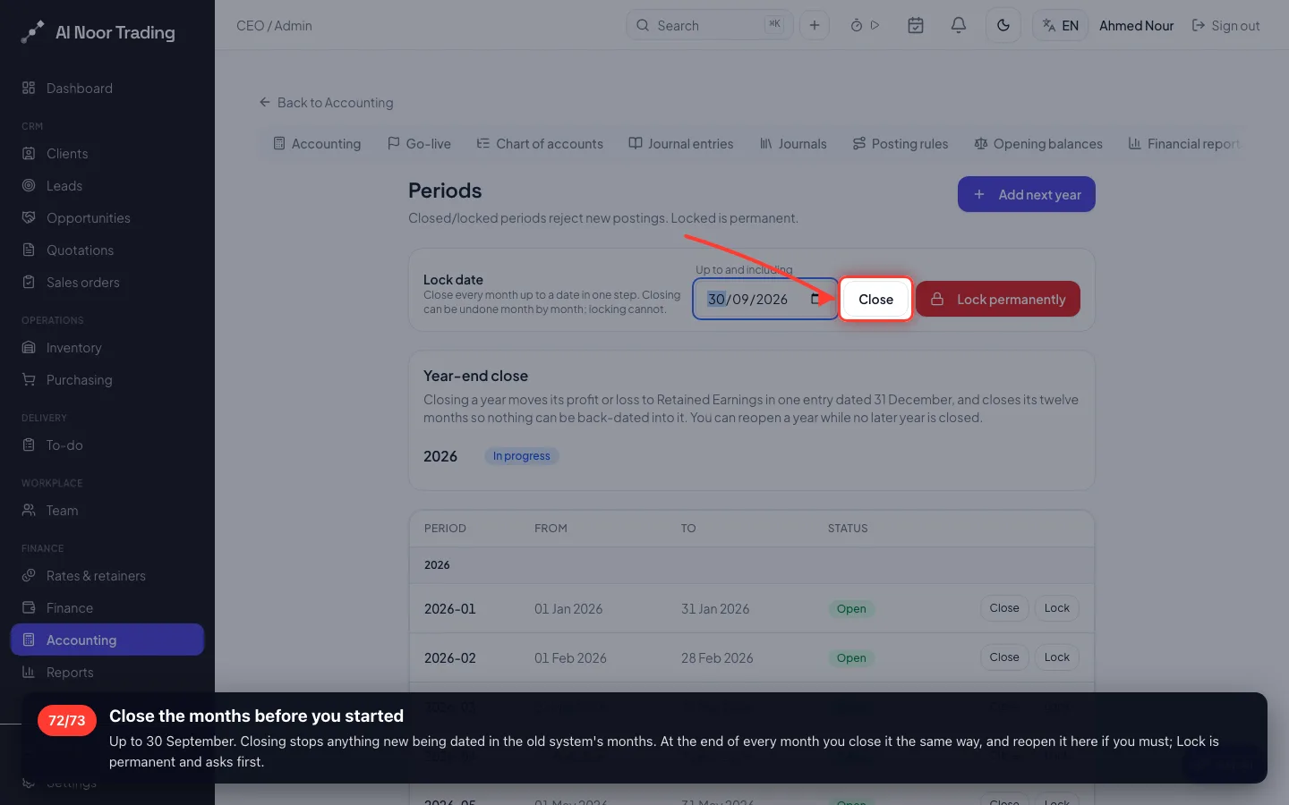Go to Inventory in the sidebar

[107, 348]
